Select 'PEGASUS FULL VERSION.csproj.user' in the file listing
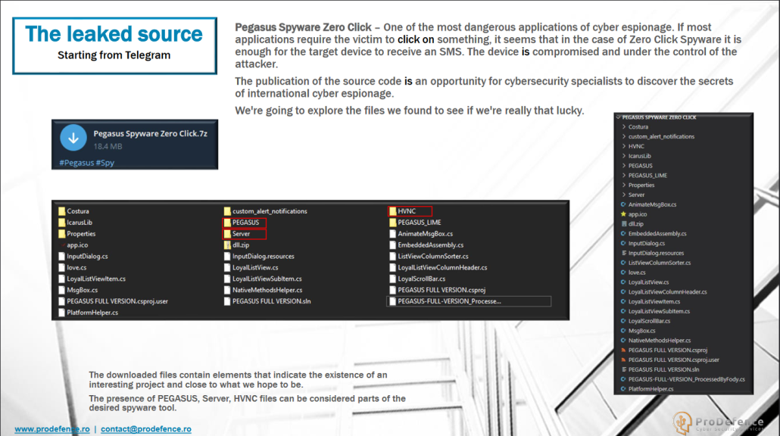The image size is (780, 436). pos(117,301)
